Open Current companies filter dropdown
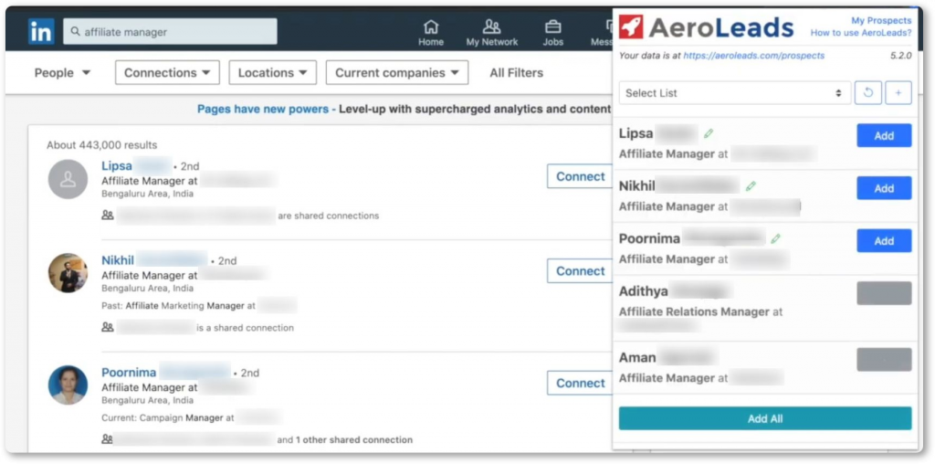 tap(397, 73)
